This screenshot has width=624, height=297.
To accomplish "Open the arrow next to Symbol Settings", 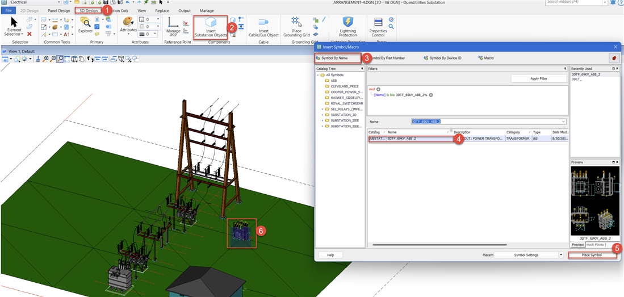I will 561,255.
